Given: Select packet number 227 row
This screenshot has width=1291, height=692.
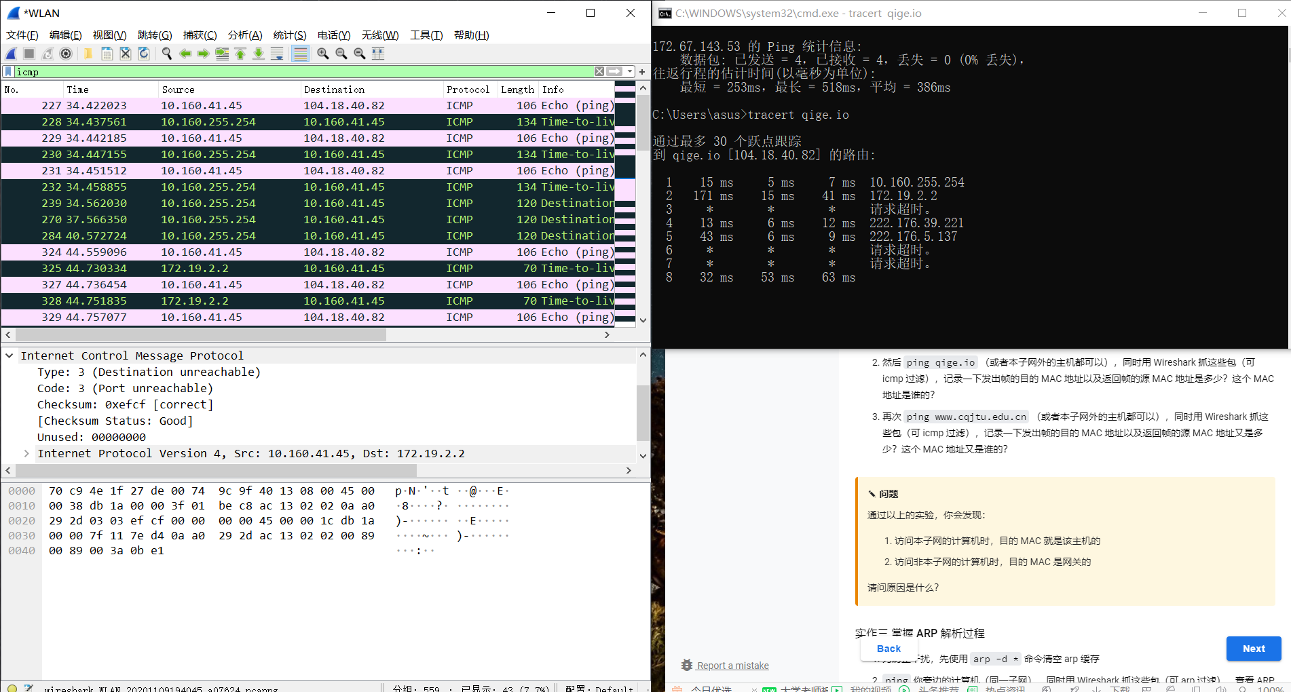Looking at the screenshot, I should (308, 106).
